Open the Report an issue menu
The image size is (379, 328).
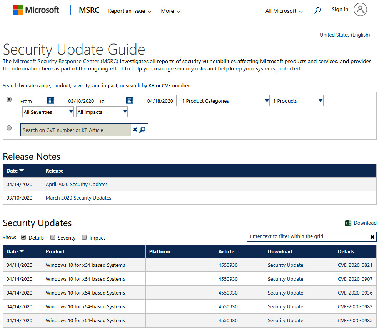tap(129, 11)
